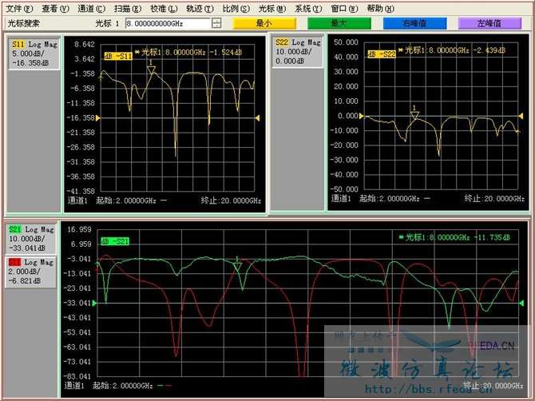Open the 通道(C) menu
This screenshot has height=401, width=535.
[92, 9]
